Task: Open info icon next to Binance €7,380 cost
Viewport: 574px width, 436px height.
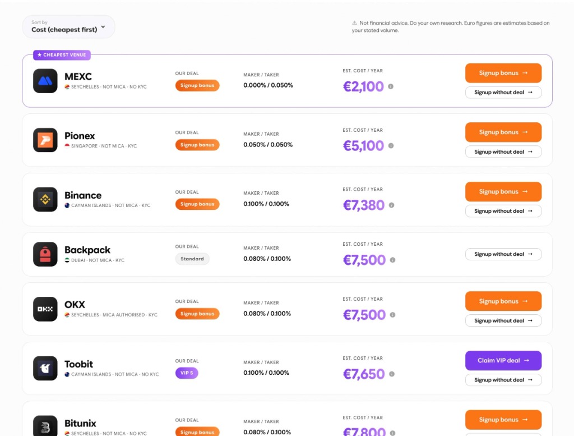Action: [391, 205]
